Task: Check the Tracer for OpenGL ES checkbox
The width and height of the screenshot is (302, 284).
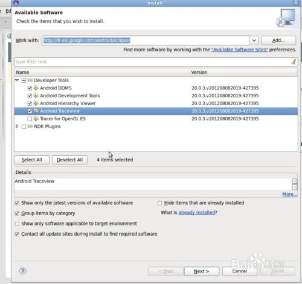Action: [x=30, y=119]
